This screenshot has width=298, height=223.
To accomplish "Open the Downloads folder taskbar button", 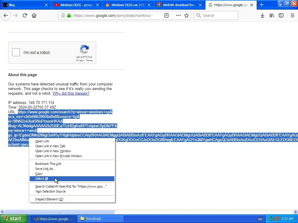I will (101, 219).
